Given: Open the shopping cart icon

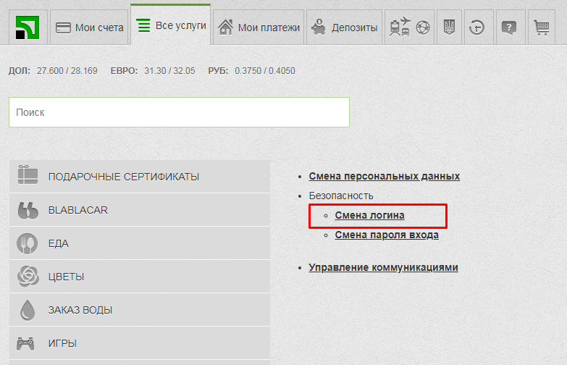Looking at the screenshot, I should [542, 28].
